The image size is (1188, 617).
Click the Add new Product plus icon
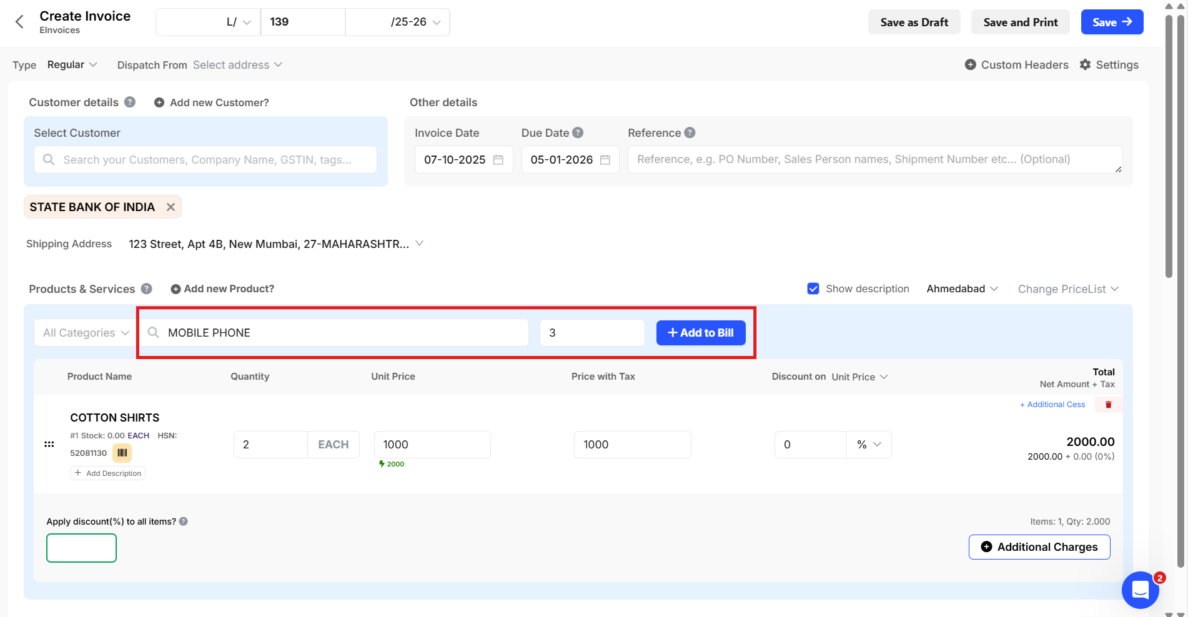(x=176, y=289)
